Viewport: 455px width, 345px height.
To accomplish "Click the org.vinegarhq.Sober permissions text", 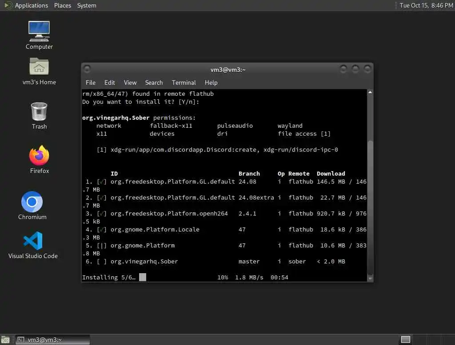I will [139, 118].
